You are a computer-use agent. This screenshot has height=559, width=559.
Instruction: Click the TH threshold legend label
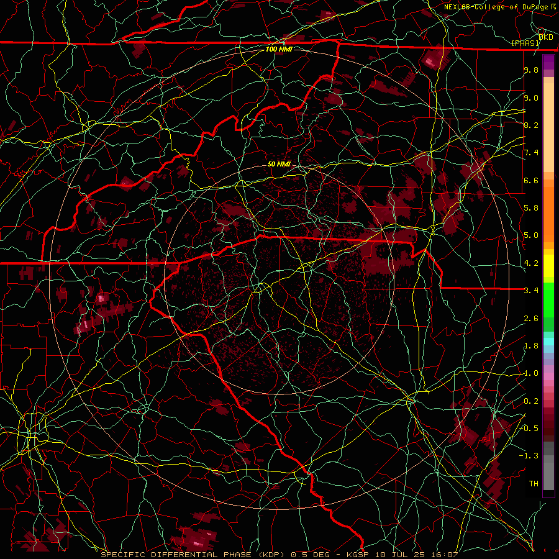point(534,484)
